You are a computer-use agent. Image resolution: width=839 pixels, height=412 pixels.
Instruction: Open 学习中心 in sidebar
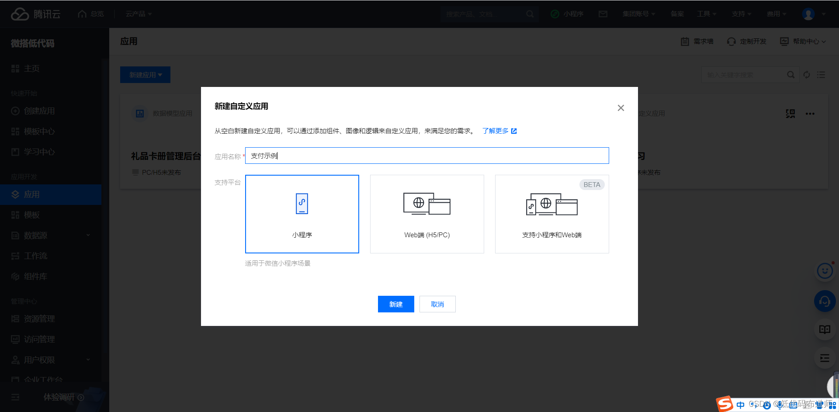point(51,152)
